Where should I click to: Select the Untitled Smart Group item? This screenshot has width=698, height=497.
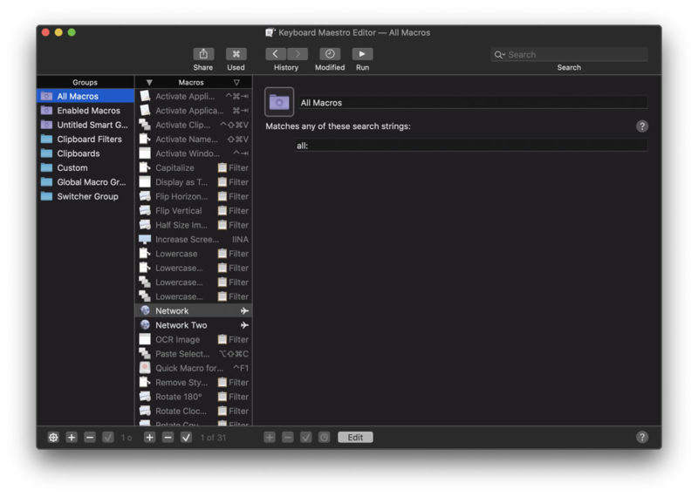85,125
